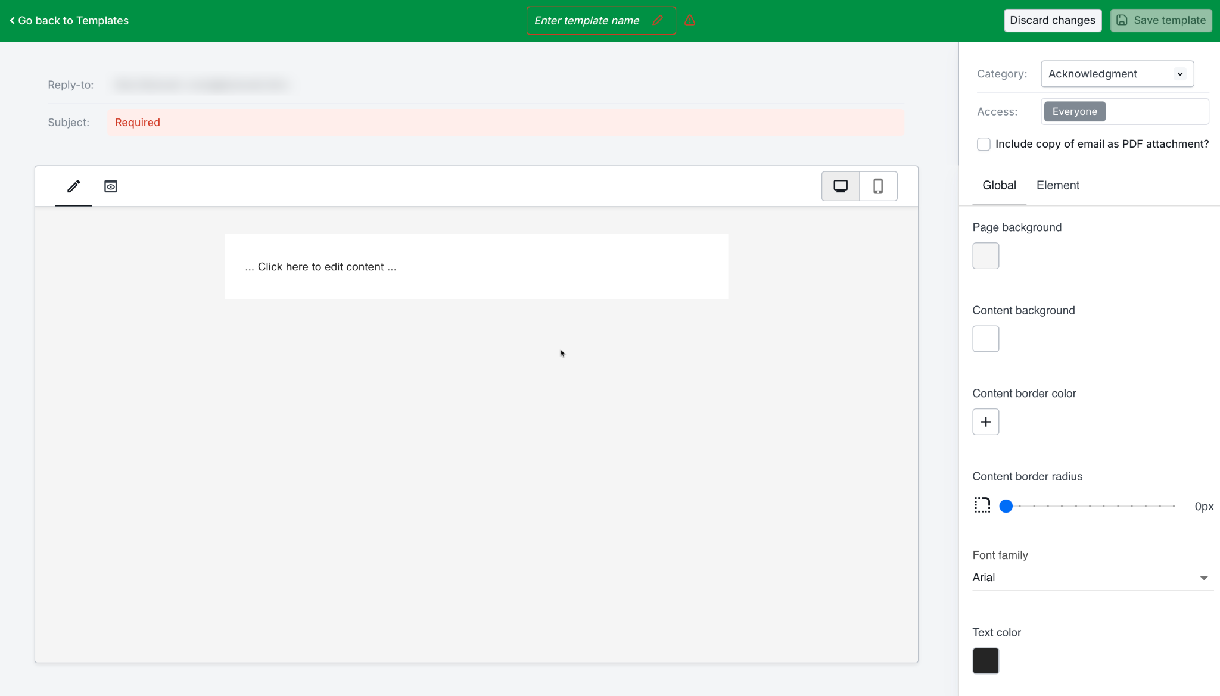Image resolution: width=1220 pixels, height=696 pixels.
Task: Open the black Text color swatch
Action: click(x=985, y=660)
